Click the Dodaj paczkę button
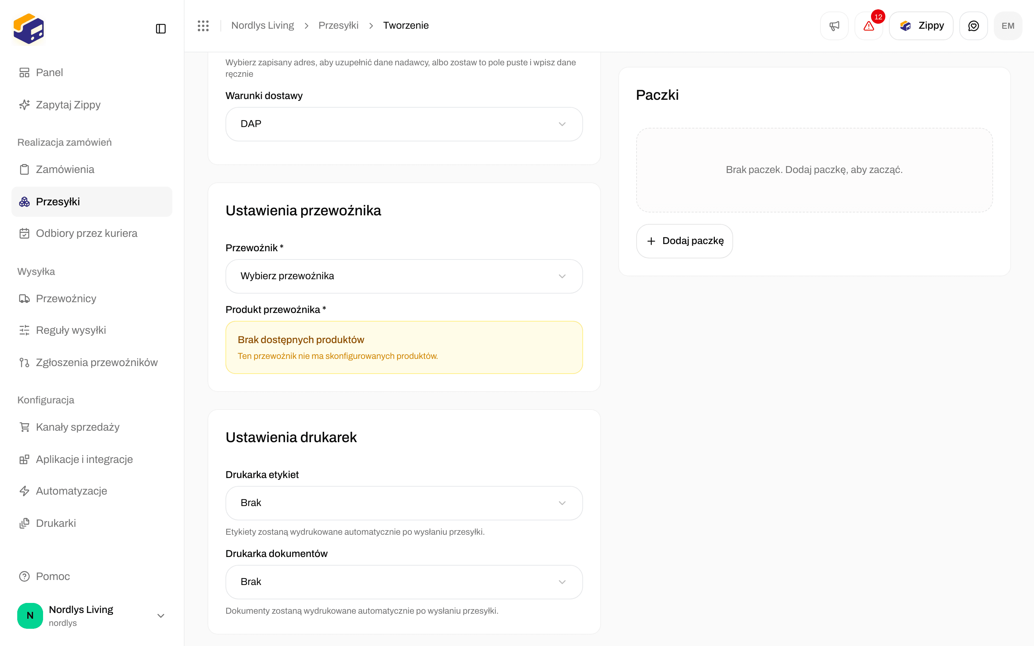Image resolution: width=1034 pixels, height=646 pixels. [x=685, y=241]
